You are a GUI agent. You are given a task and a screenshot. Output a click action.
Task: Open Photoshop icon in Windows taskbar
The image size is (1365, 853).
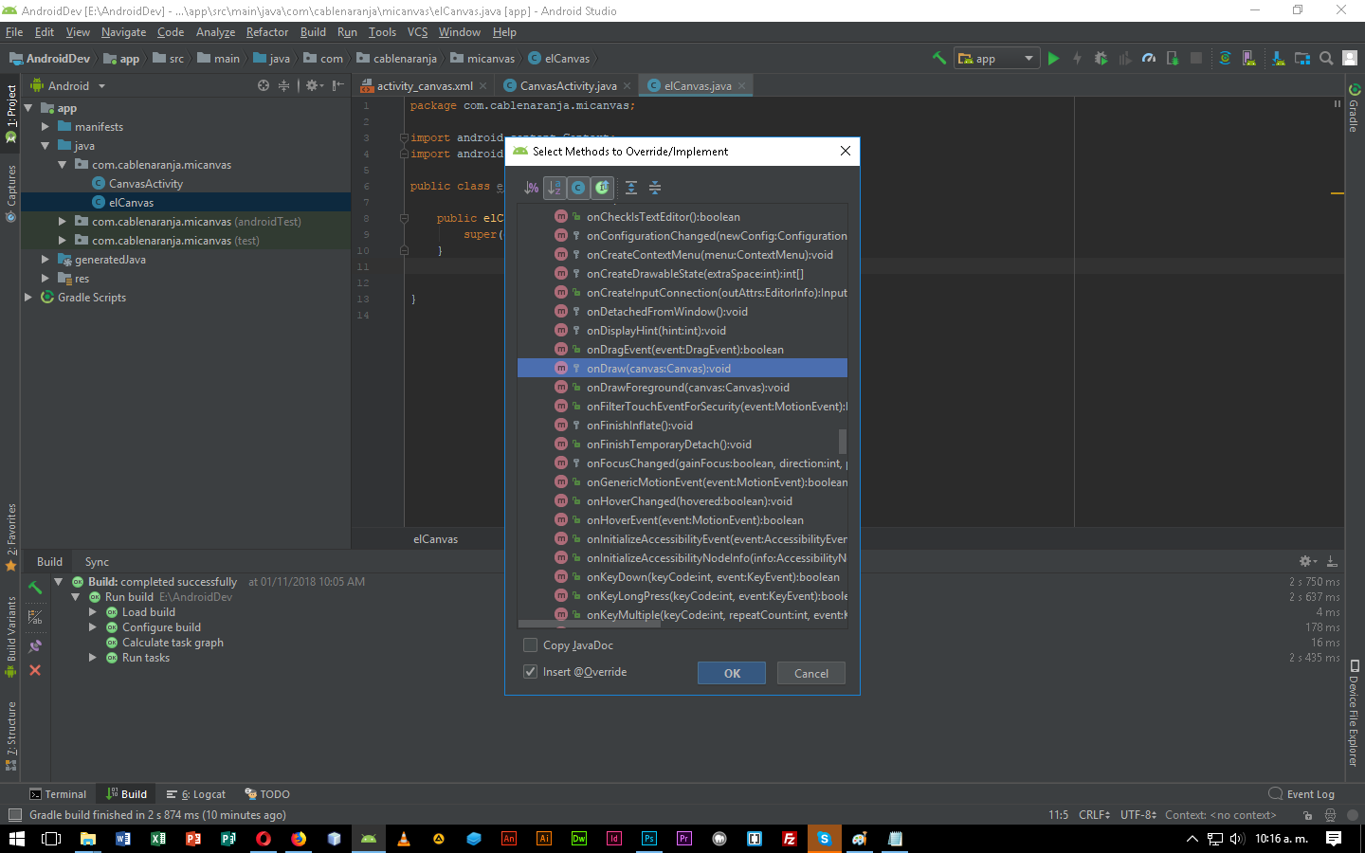649,839
